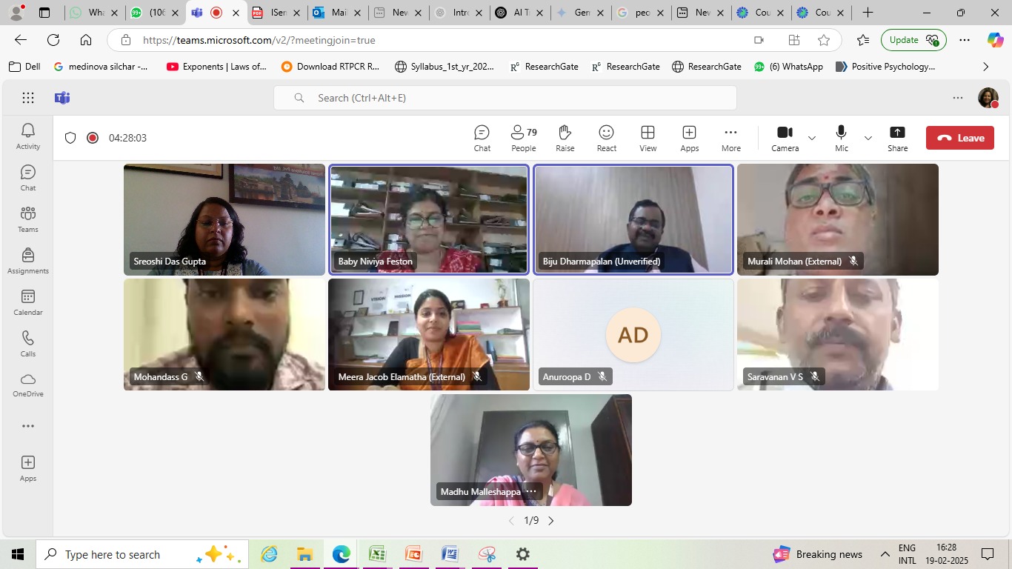This screenshot has height=569, width=1012.
Task: Open File Explorer from the taskbar
Action: pos(304,554)
